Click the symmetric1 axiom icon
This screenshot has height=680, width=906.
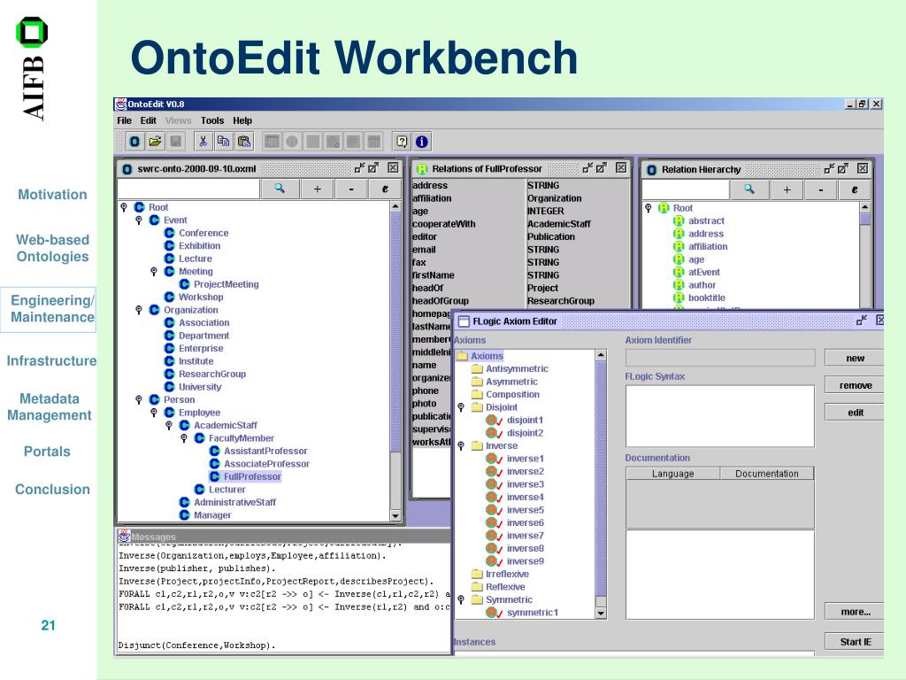tap(494, 613)
